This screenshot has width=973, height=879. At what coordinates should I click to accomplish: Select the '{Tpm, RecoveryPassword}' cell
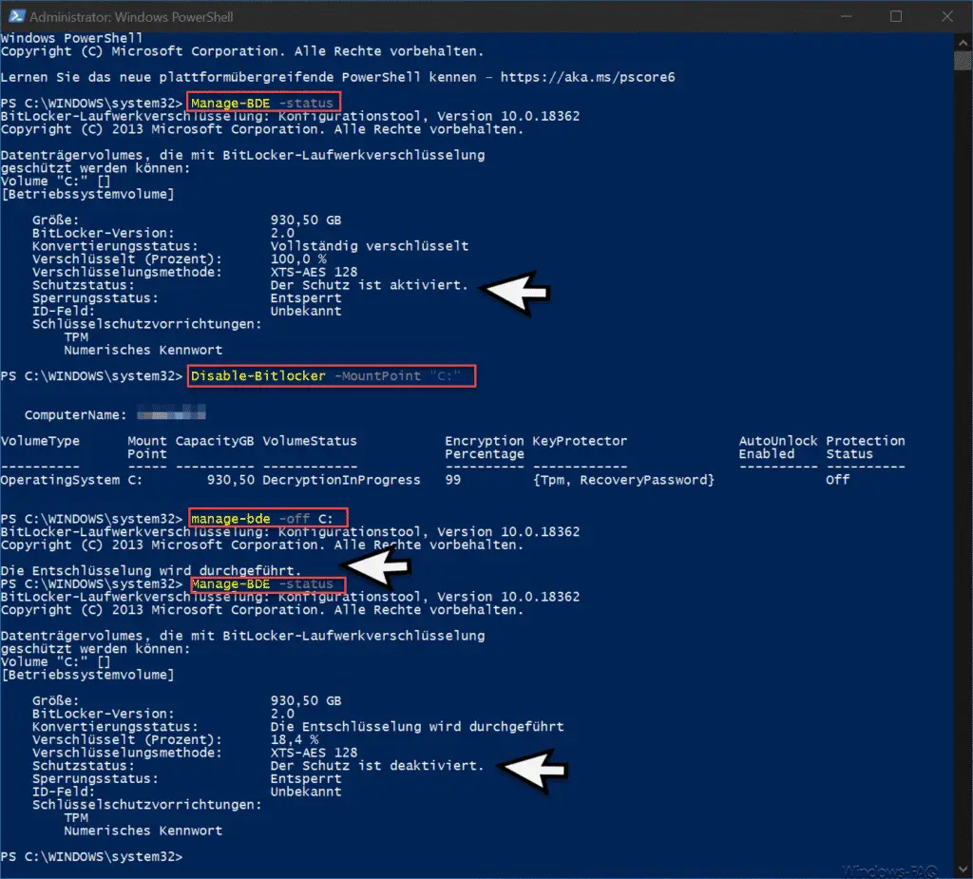click(623, 480)
